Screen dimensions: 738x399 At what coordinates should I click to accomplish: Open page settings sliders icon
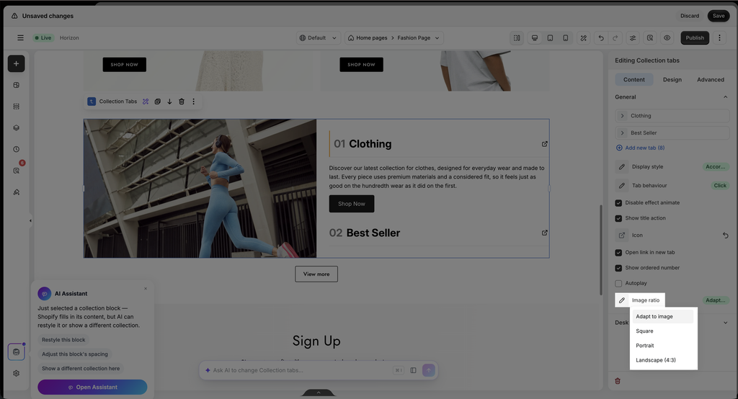633,38
